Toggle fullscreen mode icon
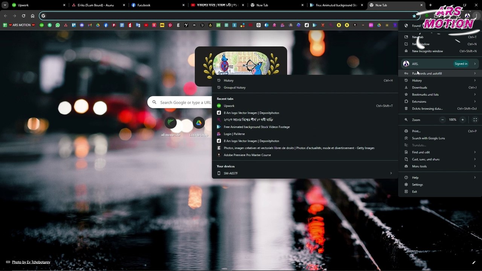Screen dimensions: 482x271 tap(475, 120)
